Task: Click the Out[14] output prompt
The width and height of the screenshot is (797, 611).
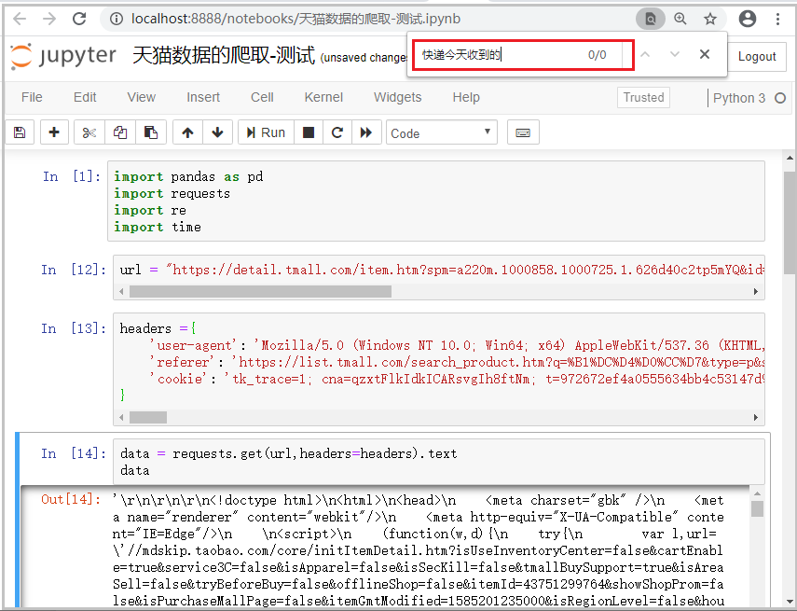Action: click(71, 499)
